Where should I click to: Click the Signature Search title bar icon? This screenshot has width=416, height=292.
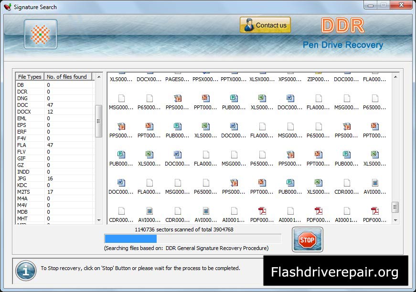8,7
